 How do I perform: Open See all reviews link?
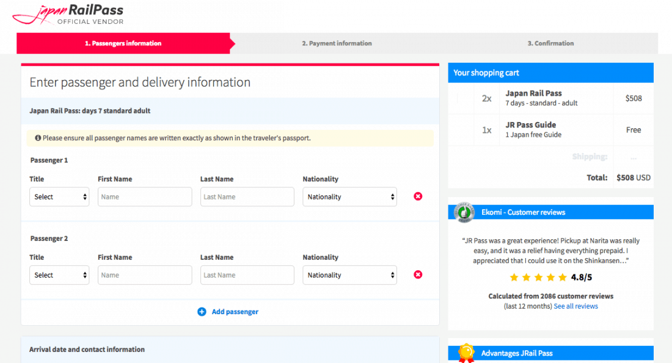575,306
